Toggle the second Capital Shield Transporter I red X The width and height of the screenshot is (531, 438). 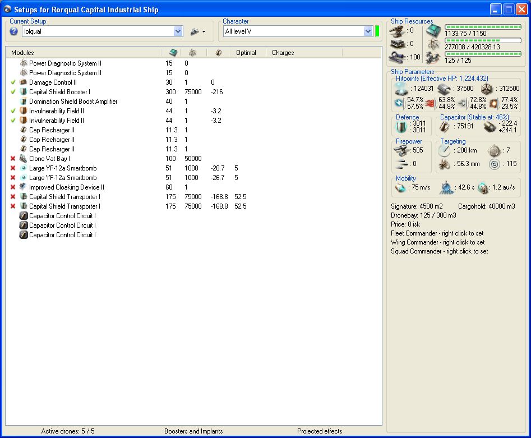click(x=13, y=206)
